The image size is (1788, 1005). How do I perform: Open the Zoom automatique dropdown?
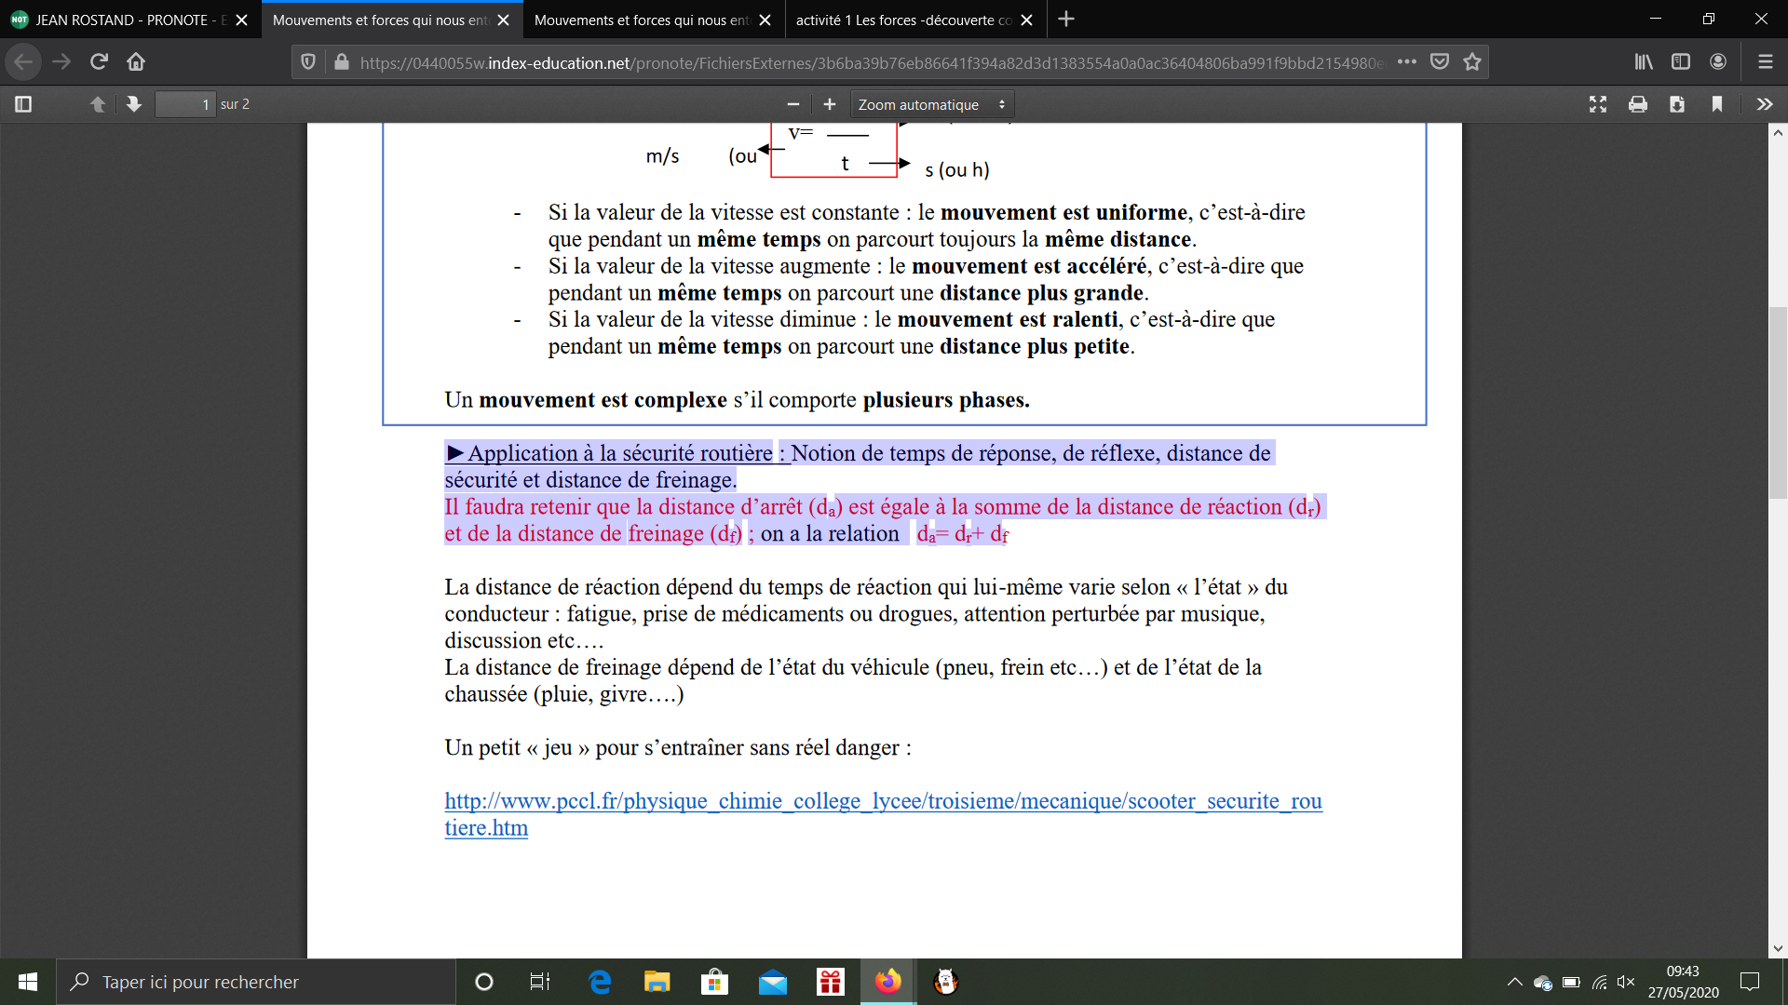(x=931, y=104)
